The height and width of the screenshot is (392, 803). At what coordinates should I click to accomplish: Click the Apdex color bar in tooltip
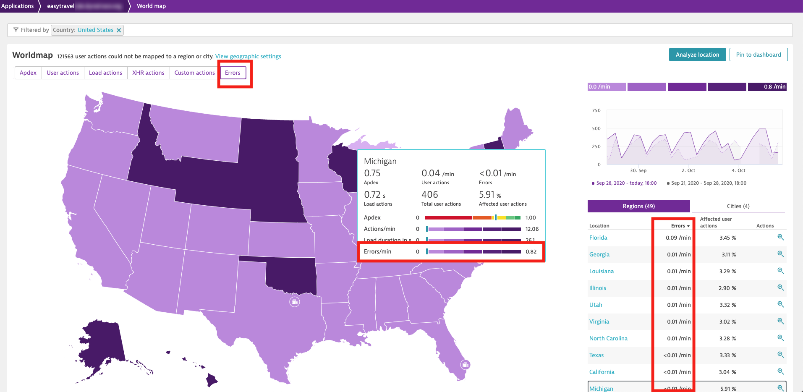coord(473,217)
